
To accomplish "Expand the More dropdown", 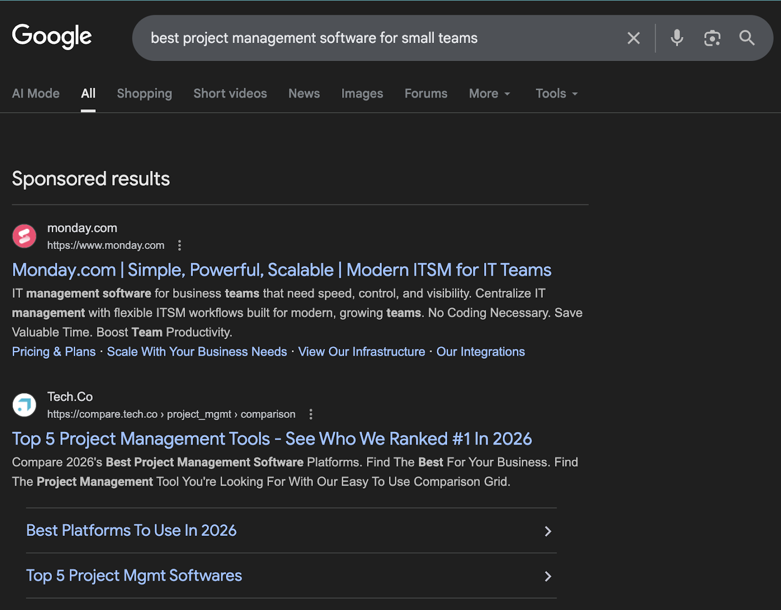I will point(490,93).
